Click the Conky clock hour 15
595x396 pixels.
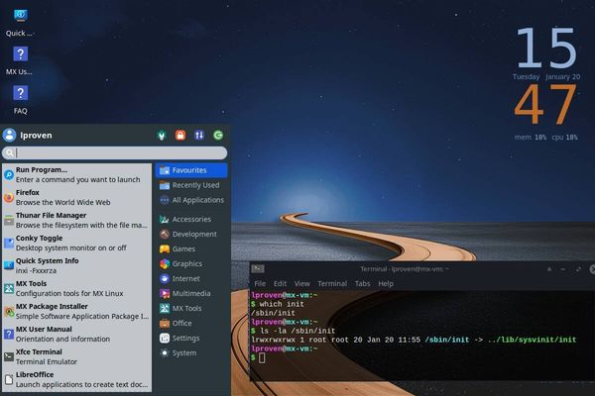546,48
